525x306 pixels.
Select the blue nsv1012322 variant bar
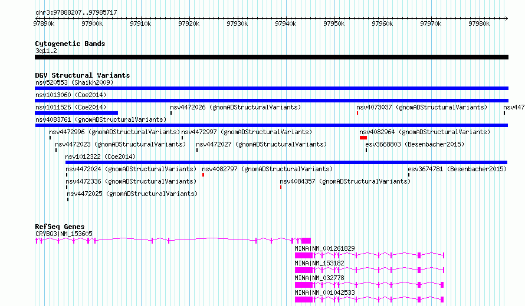[x=286, y=162]
